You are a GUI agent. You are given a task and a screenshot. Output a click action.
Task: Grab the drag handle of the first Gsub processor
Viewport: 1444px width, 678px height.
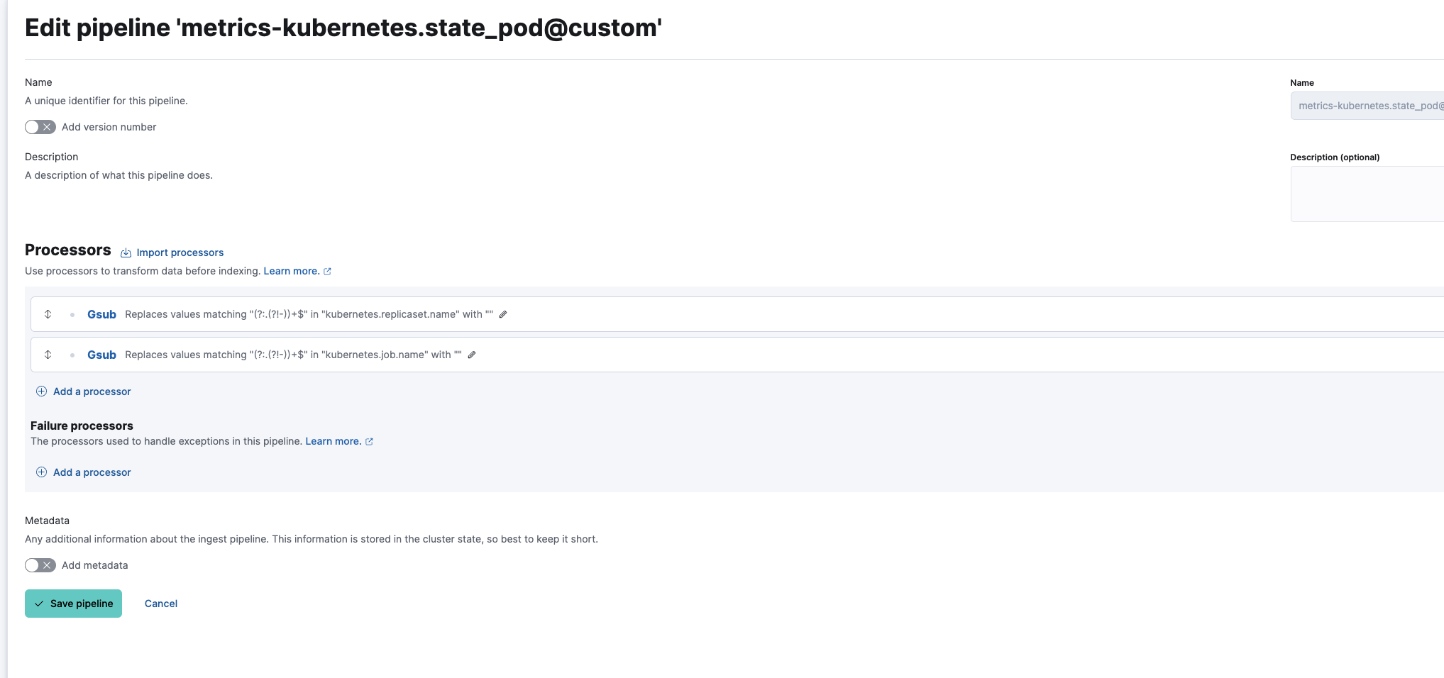pos(48,314)
